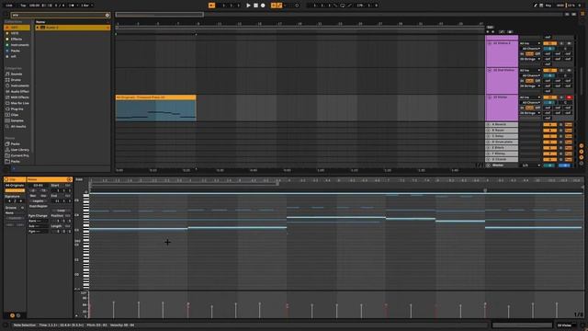Click the tempo value field

coord(35,6)
